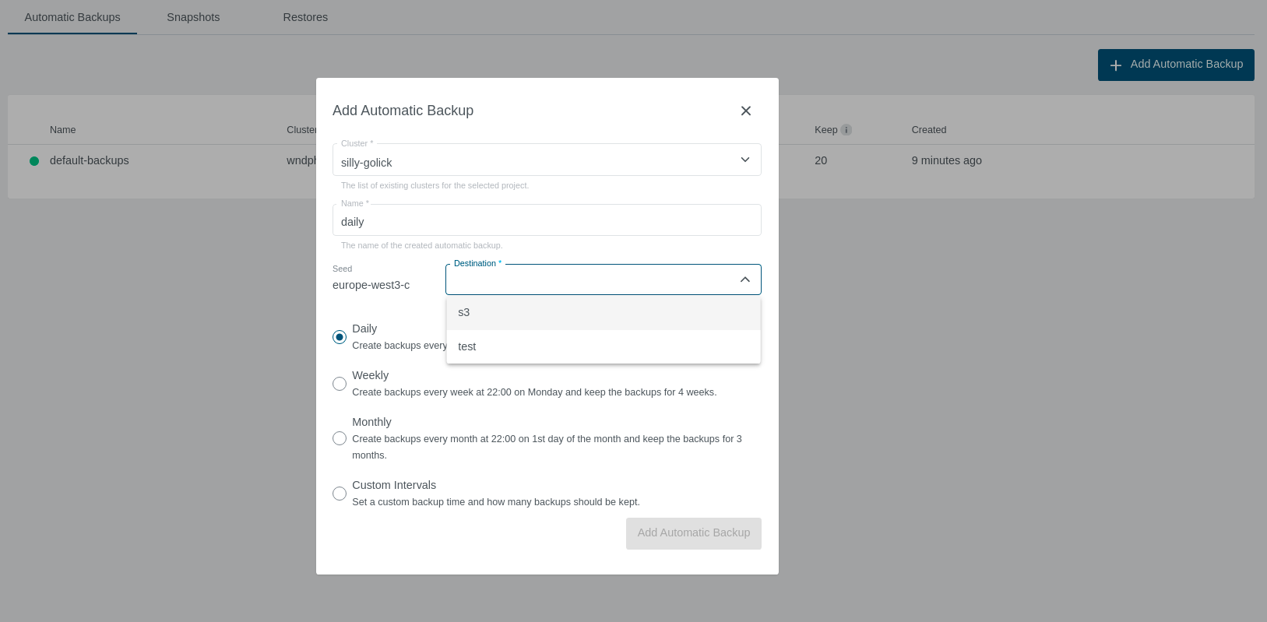Select the Monthly backup radio button
This screenshot has height=622, width=1267.
[x=340, y=438]
